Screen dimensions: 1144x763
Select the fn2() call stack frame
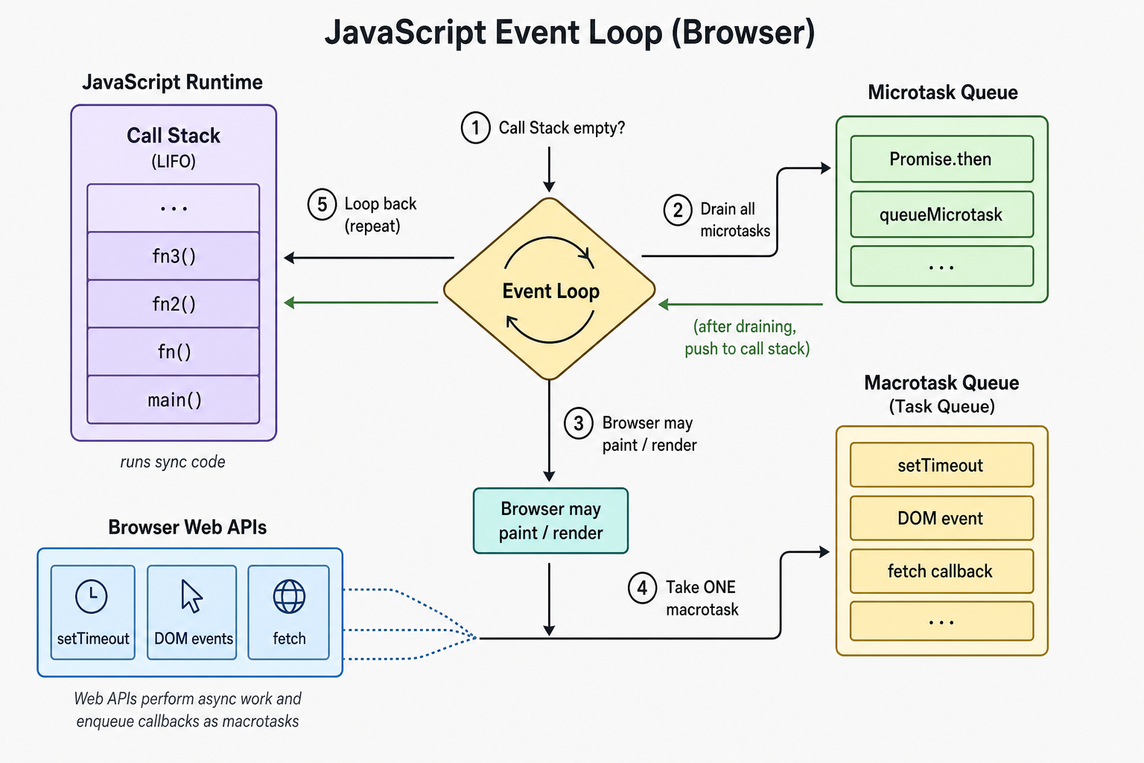pyautogui.click(x=174, y=304)
